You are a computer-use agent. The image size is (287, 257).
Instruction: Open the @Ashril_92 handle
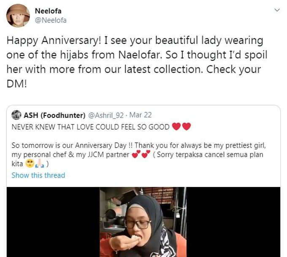pos(106,115)
